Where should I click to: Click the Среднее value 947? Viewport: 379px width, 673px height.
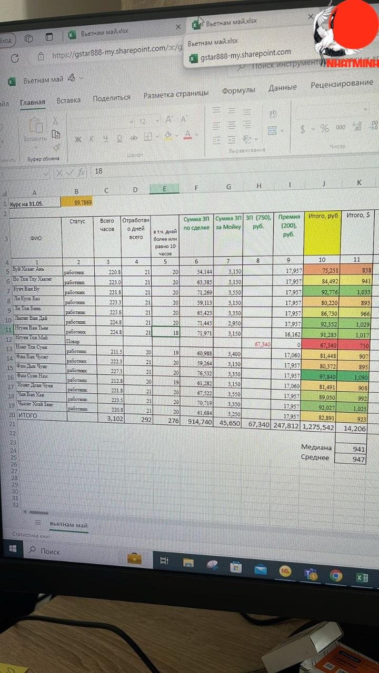(351, 459)
